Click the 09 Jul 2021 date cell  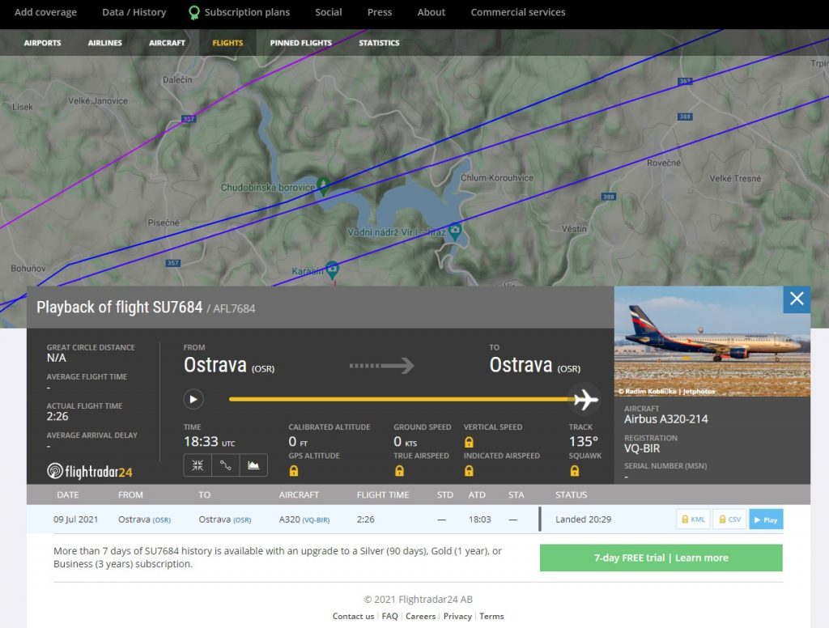[x=75, y=520]
